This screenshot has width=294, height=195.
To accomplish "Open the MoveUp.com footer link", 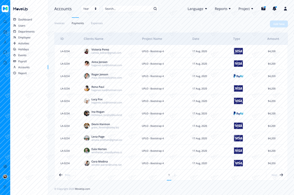I will click(82, 189).
